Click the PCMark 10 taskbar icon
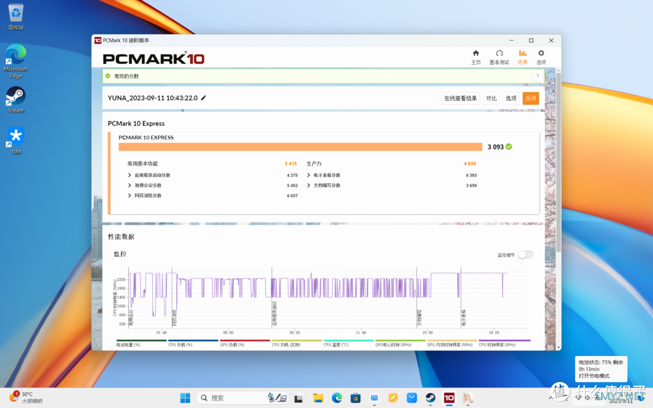653x408 pixels. (449, 398)
